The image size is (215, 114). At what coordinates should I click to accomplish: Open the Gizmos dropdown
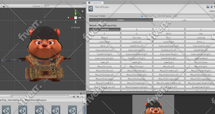pyautogui.click(x=37, y=6)
